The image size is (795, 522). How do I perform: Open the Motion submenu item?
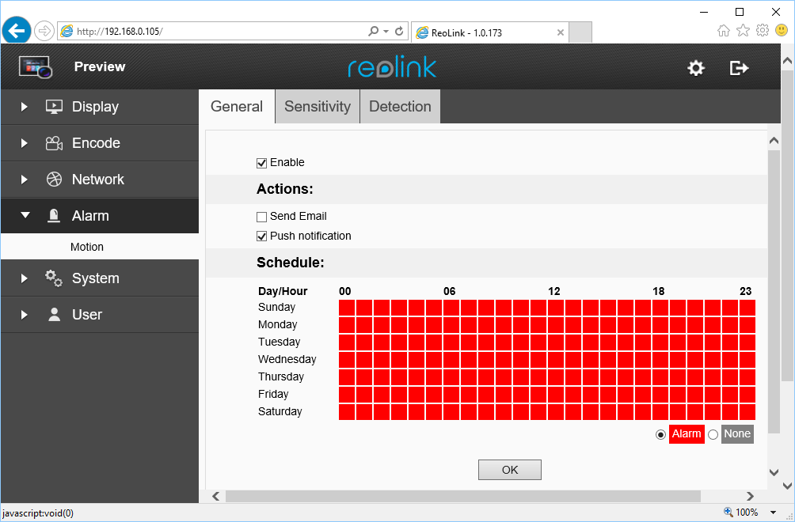(x=87, y=247)
